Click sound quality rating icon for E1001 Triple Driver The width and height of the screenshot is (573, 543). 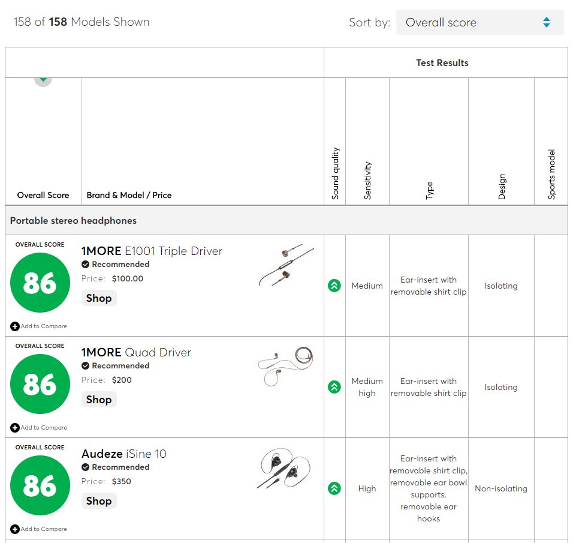pyautogui.click(x=334, y=286)
